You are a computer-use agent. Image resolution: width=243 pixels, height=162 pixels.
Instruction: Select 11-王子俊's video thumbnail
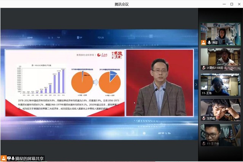tap(221, 135)
